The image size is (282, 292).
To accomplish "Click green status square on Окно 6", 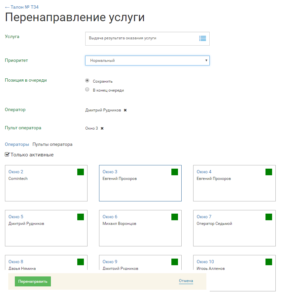I will pyautogui.click(x=175, y=217).
